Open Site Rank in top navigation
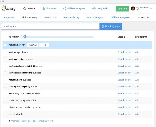 click(x=49, y=9)
